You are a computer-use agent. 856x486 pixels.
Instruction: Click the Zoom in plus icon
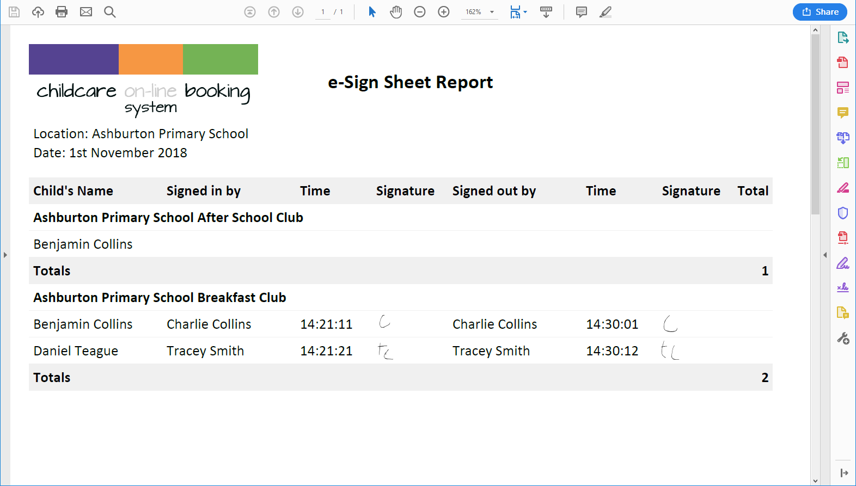pyautogui.click(x=444, y=12)
